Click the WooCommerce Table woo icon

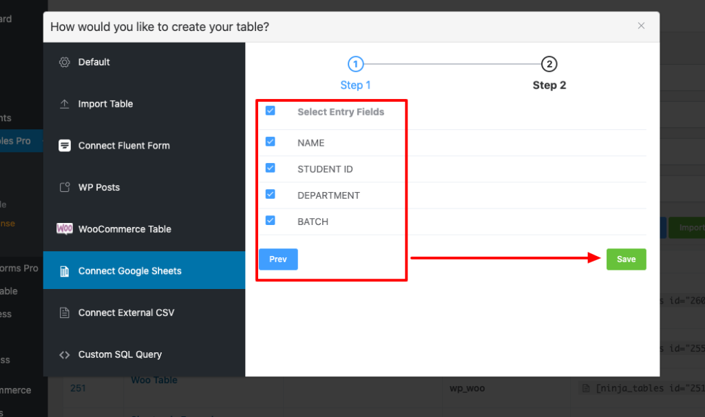pyautogui.click(x=64, y=229)
